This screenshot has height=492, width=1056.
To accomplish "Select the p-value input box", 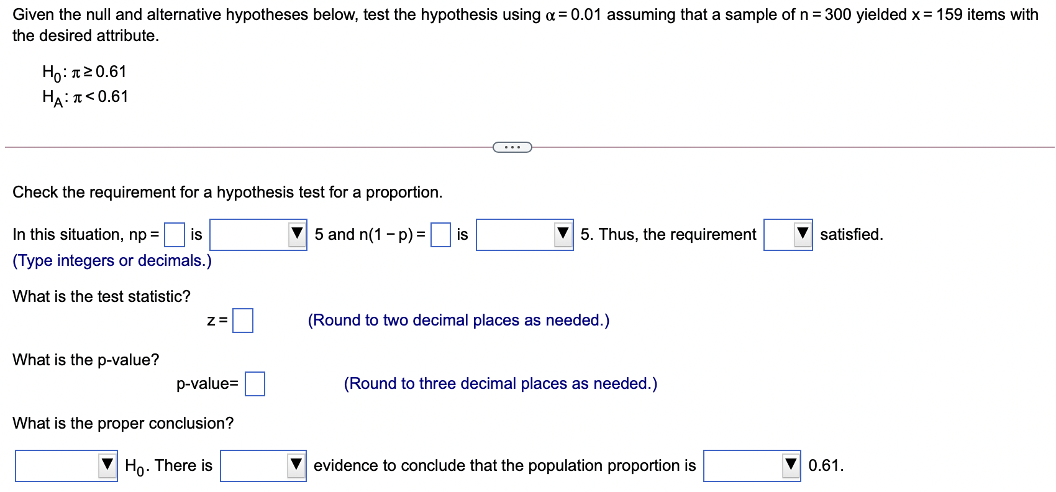I will 255,384.
